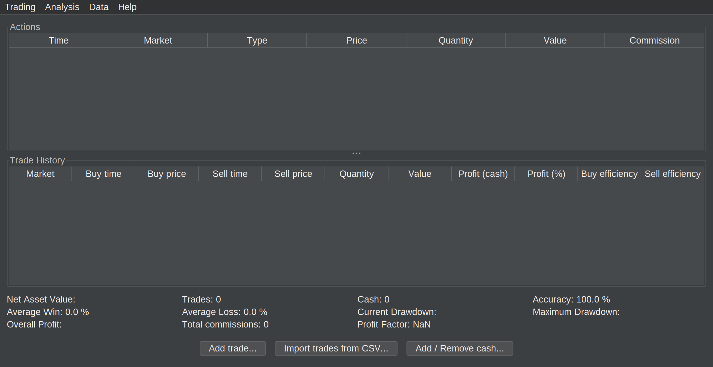Select the Total commissions: 0 text
Viewport: 713px width, 367px height.
(x=225, y=324)
